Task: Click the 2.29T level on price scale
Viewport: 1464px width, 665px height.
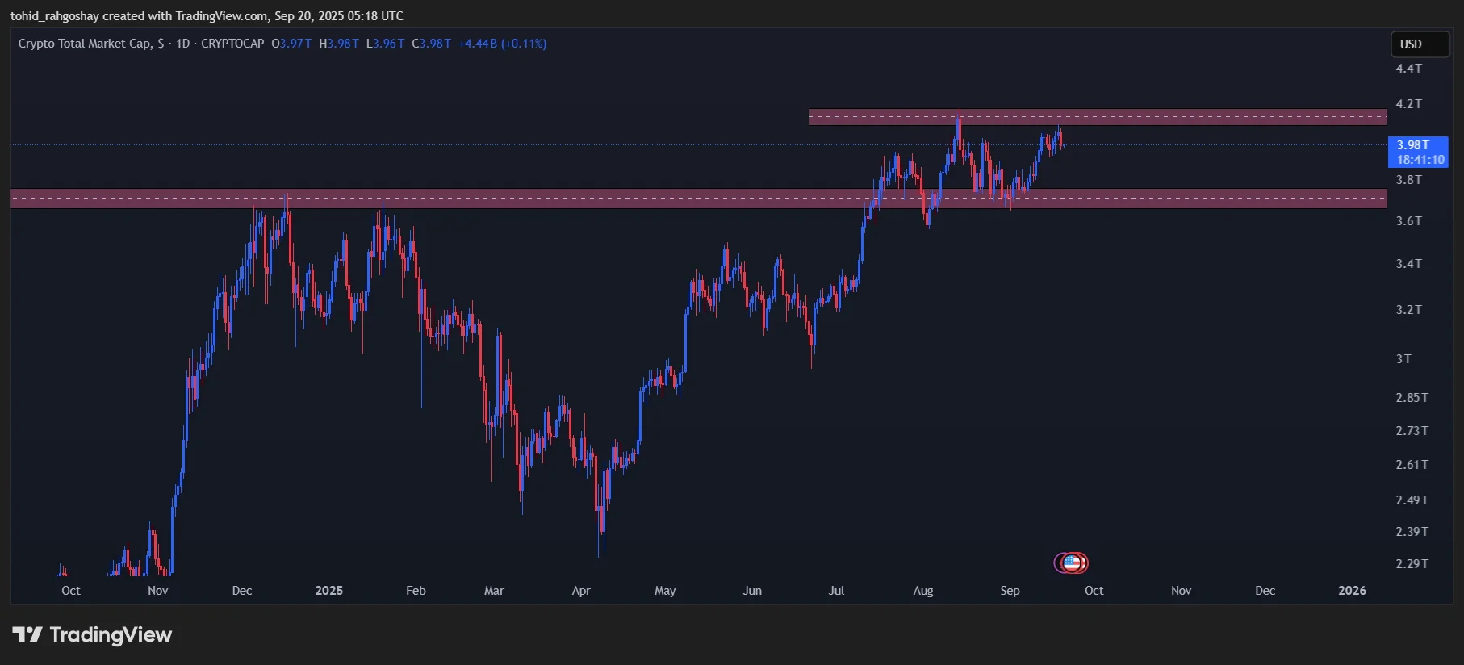Action: point(1412,564)
